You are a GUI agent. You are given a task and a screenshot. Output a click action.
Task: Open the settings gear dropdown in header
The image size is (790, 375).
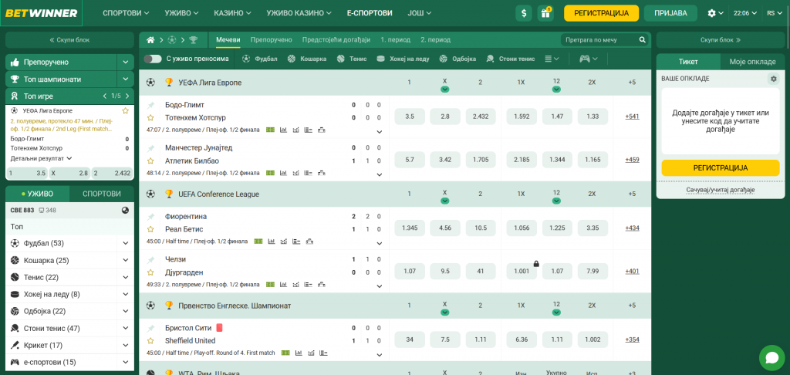pyautogui.click(x=715, y=13)
